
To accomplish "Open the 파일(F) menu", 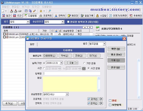I will [x=6, y=7].
